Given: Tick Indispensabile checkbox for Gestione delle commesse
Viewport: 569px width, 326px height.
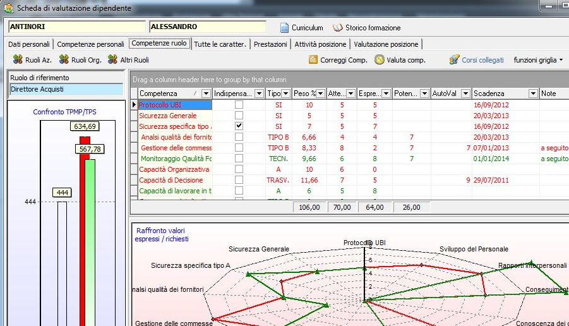Looking at the screenshot, I should [x=239, y=148].
